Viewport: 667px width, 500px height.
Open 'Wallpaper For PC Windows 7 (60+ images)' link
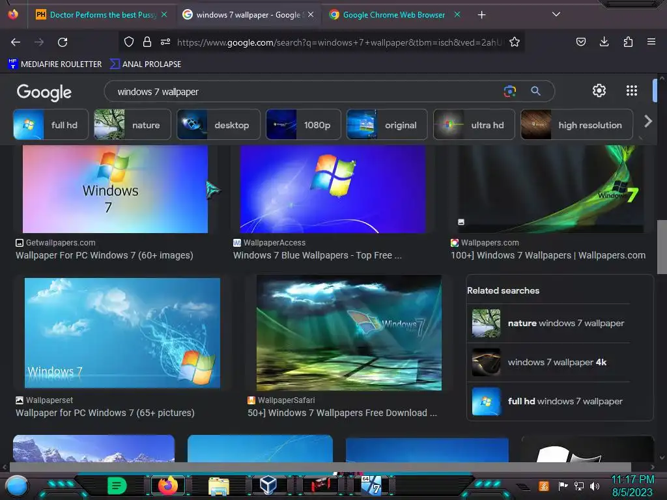[x=104, y=255]
